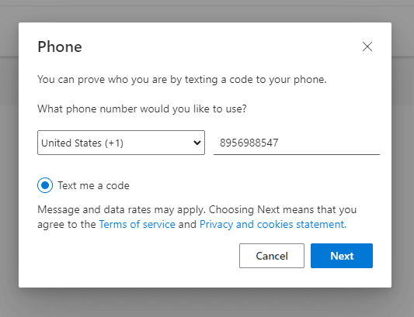Image resolution: width=414 pixels, height=317 pixels.
Task: Open the Privacy and cookies statement link
Action: click(x=273, y=224)
